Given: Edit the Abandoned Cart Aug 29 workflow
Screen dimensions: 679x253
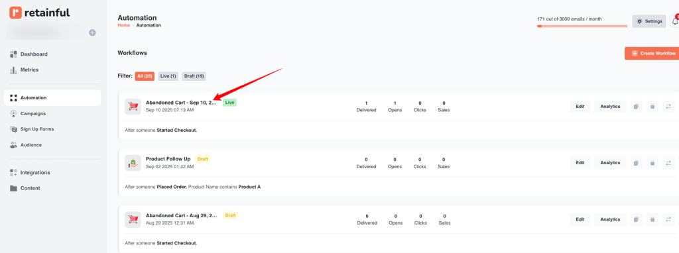Looking at the screenshot, I should pyautogui.click(x=580, y=219).
